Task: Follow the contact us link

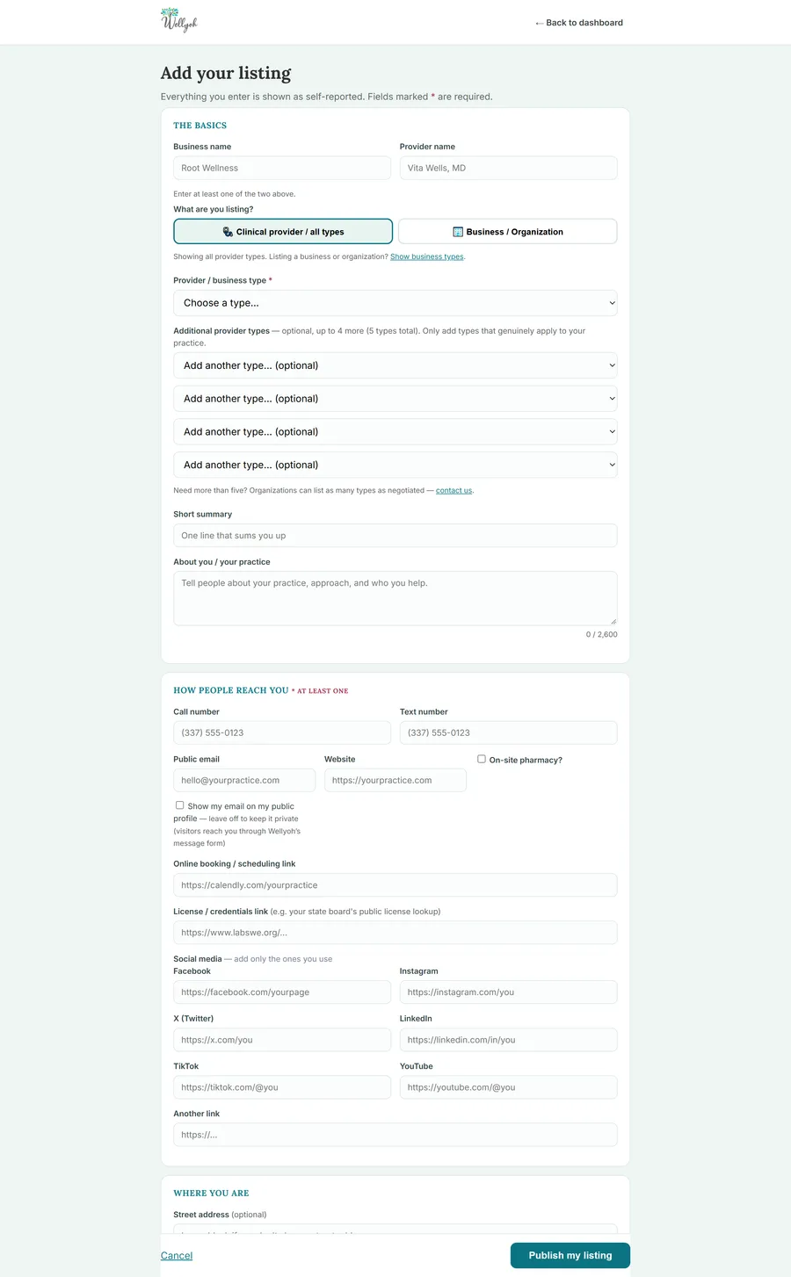Action: [454, 490]
